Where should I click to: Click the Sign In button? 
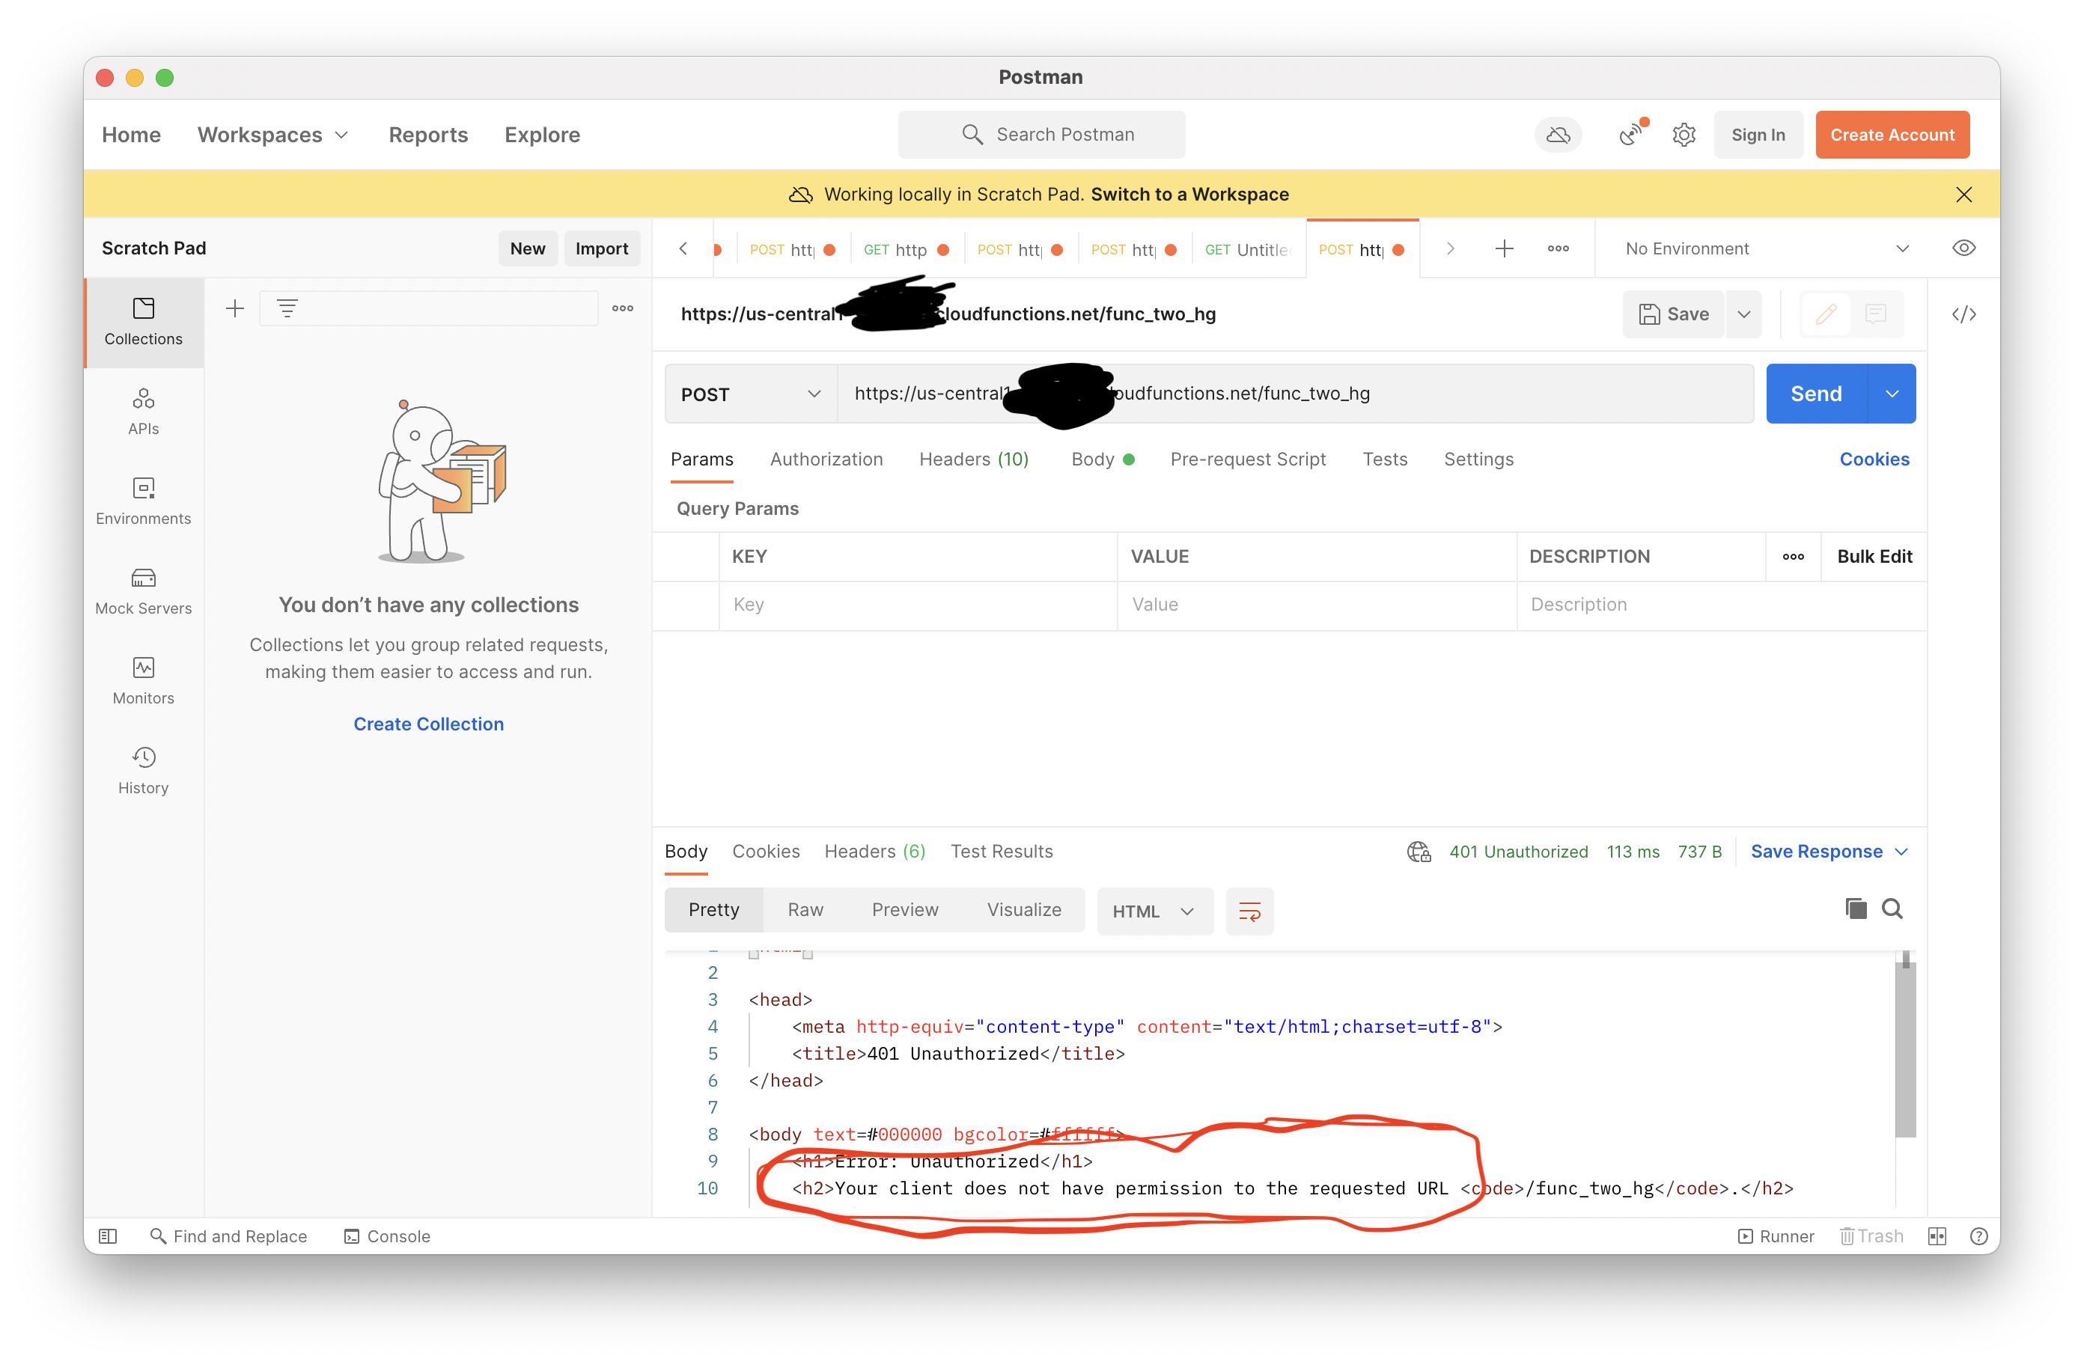(1758, 135)
